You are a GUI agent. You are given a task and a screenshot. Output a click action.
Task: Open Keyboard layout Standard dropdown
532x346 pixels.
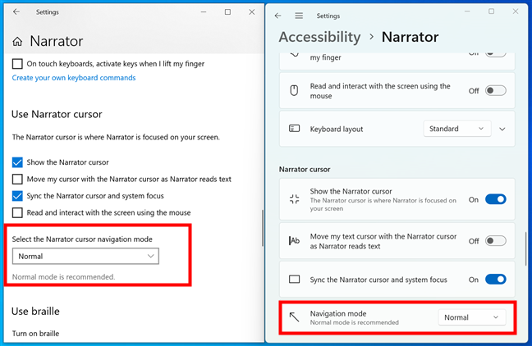(457, 129)
